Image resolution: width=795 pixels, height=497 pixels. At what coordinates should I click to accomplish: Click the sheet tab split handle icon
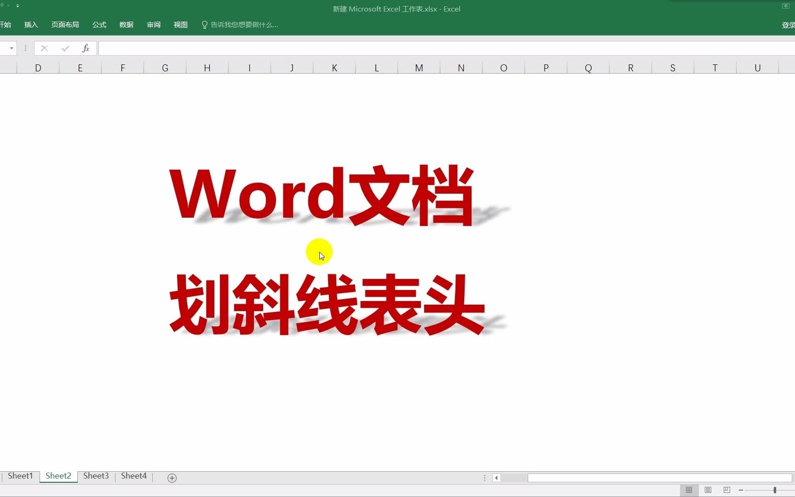click(484, 478)
